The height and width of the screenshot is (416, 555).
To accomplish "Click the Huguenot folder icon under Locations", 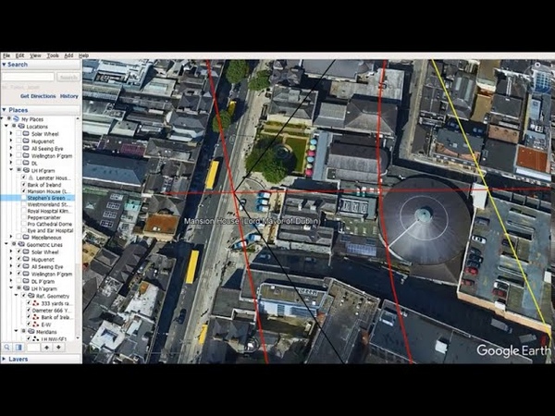I will pyautogui.click(x=26, y=141).
